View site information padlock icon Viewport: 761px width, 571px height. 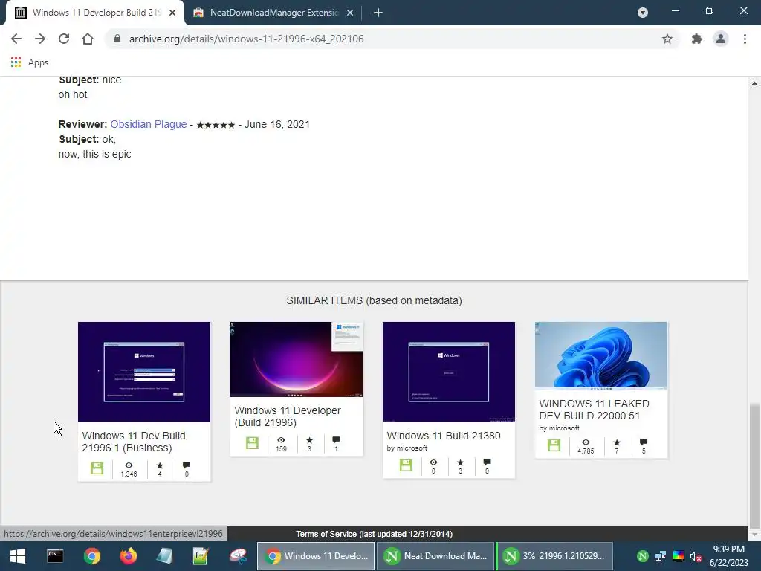(117, 39)
